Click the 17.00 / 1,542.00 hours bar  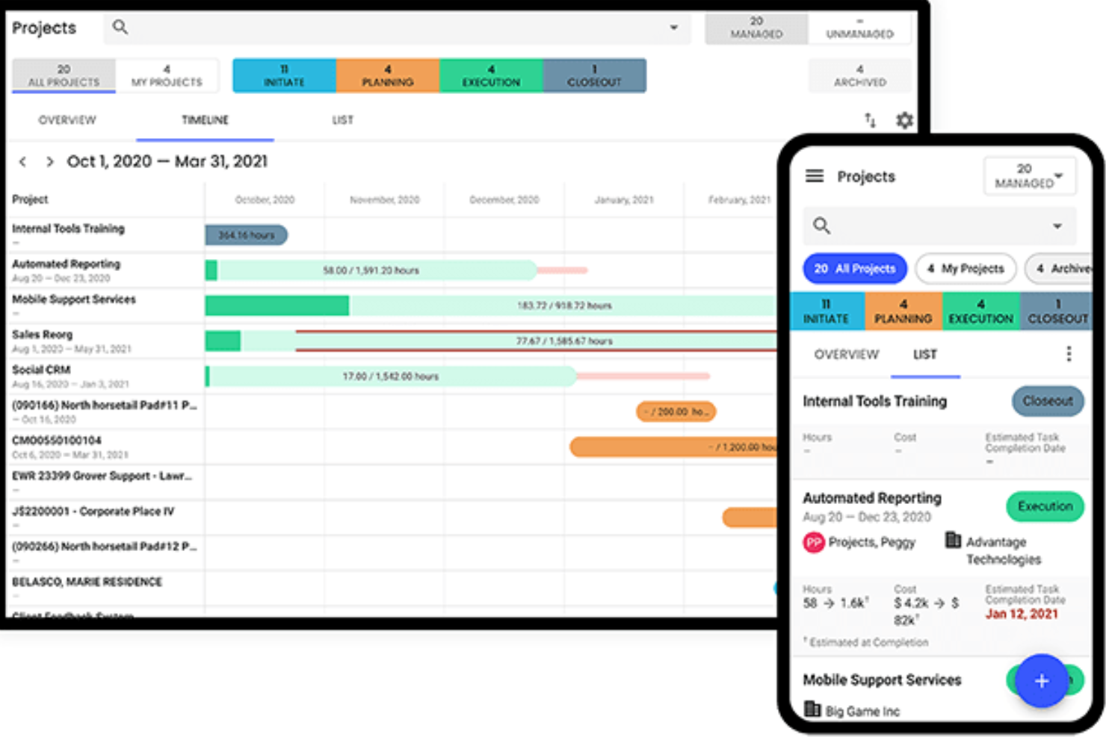pos(390,376)
